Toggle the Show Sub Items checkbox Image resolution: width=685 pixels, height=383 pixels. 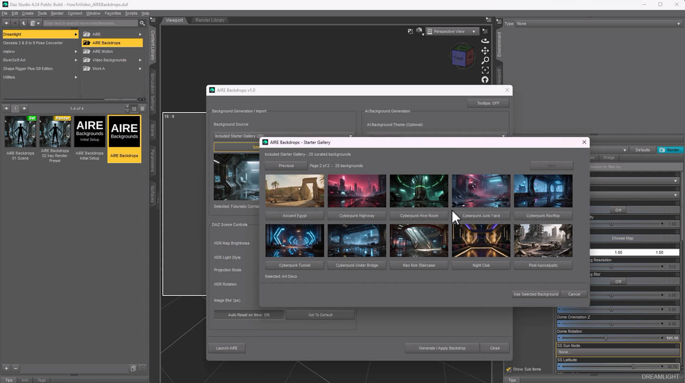(x=509, y=369)
